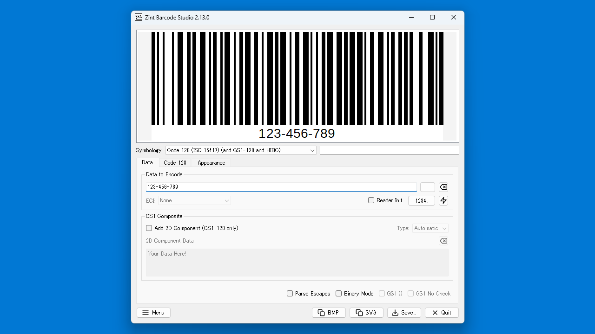Click the Data to Encode text field
The image size is (595, 334).
click(x=281, y=187)
